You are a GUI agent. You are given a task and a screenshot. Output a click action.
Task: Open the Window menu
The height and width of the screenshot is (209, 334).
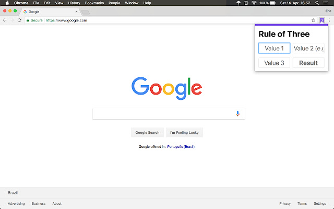pyautogui.click(x=132, y=3)
